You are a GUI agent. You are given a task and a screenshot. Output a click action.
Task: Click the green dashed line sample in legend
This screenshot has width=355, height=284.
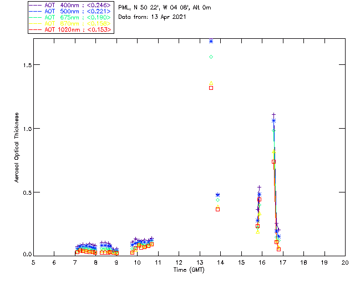point(35,17)
